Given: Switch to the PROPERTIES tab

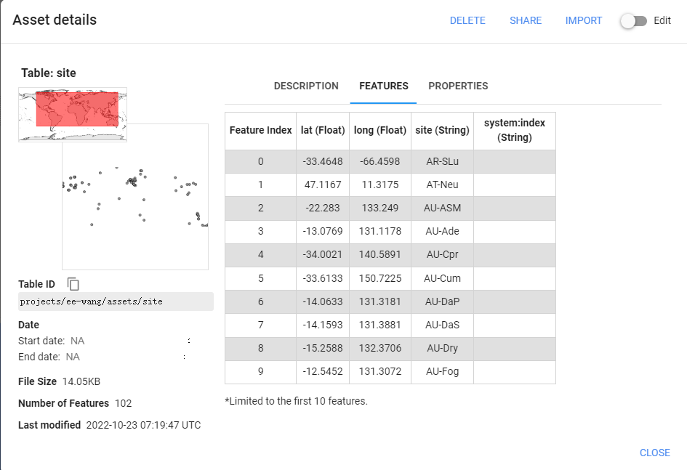Looking at the screenshot, I should coord(458,86).
